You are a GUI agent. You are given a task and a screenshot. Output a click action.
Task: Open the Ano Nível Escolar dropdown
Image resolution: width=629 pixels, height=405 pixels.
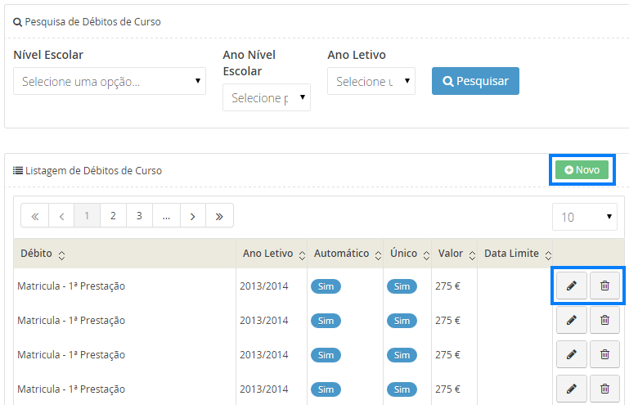pos(266,98)
